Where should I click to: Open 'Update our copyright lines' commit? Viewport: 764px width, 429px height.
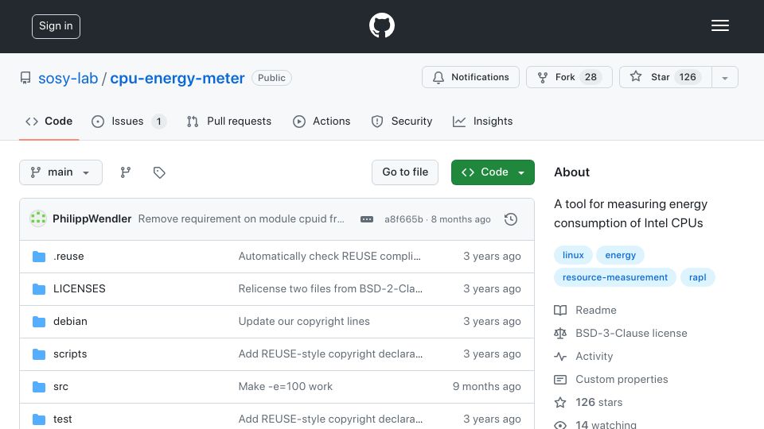[304, 322]
